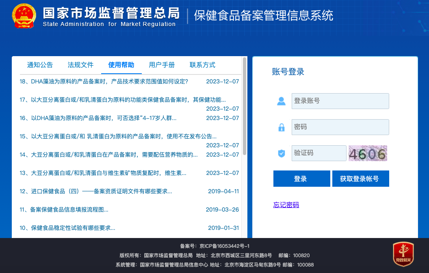Click the 北京市海淀区马甸东路9号 address
This screenshot has width=429, height=273.
(253, 265)
